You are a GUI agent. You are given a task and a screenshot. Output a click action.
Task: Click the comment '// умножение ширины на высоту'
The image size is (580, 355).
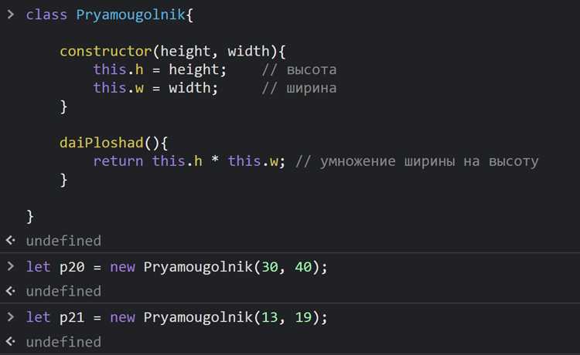coord(417,161)
